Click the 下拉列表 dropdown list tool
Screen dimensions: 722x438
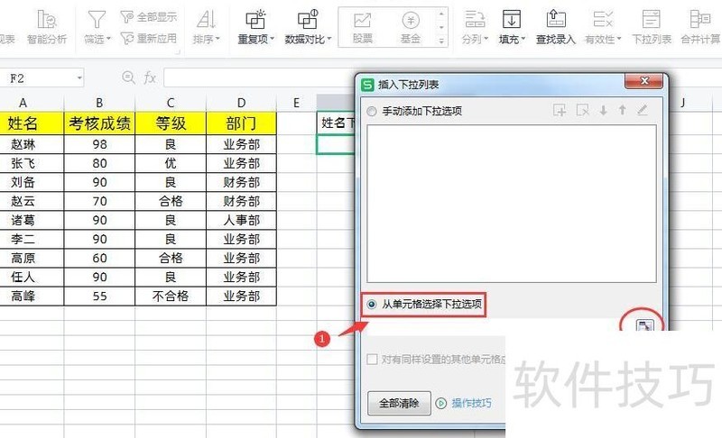point(651,27)
